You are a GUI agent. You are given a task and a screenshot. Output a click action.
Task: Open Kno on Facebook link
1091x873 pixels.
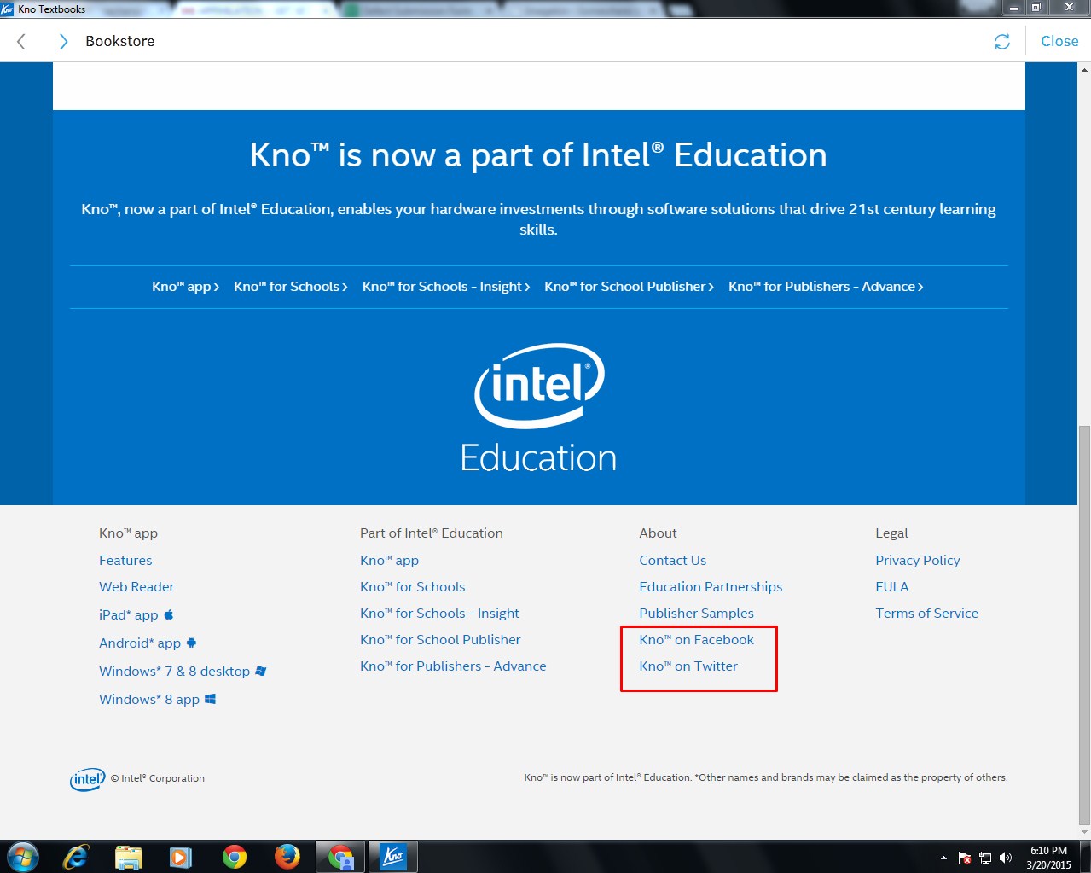[x=697, y=640]
